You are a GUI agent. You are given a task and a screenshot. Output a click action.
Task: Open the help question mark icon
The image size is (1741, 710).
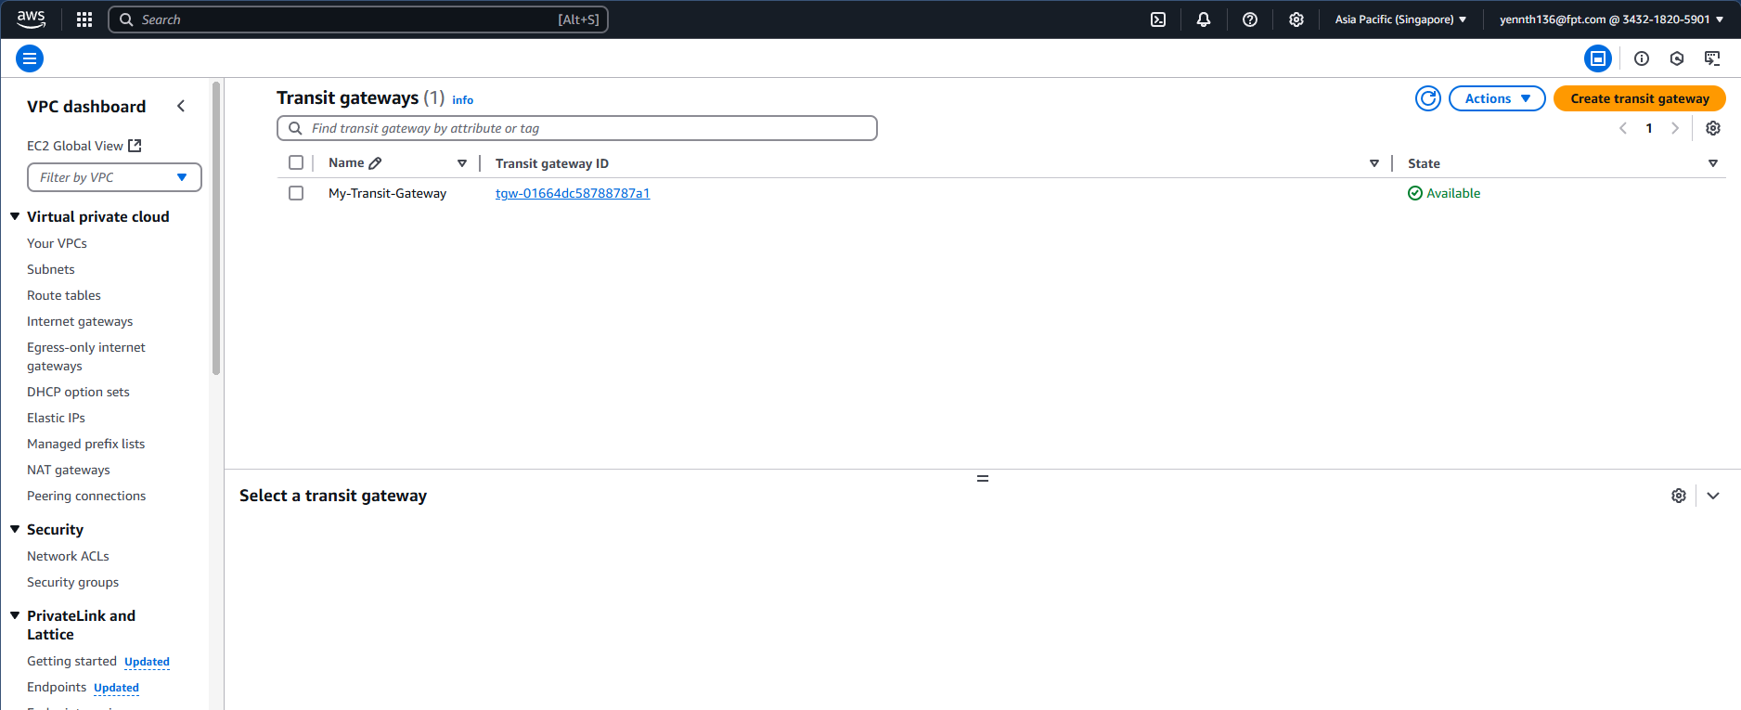pos(1250,19)
